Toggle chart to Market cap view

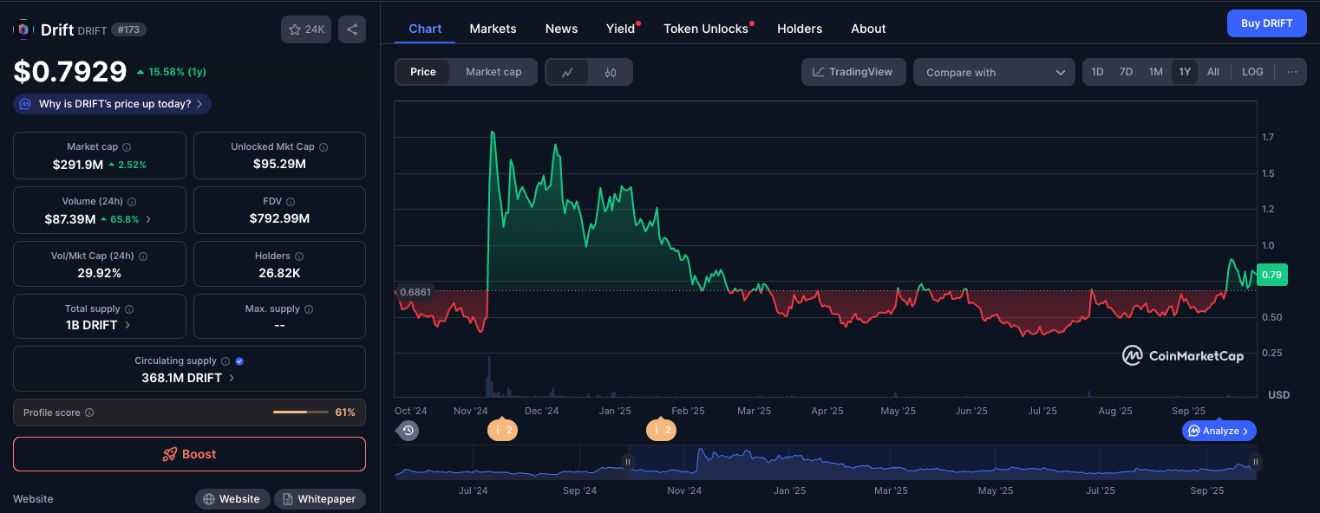click(493, 72)
